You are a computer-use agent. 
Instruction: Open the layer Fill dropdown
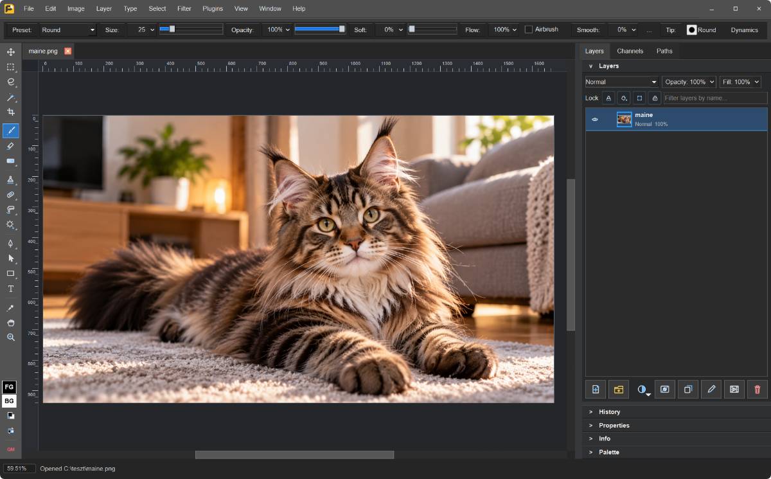(740, 82)
